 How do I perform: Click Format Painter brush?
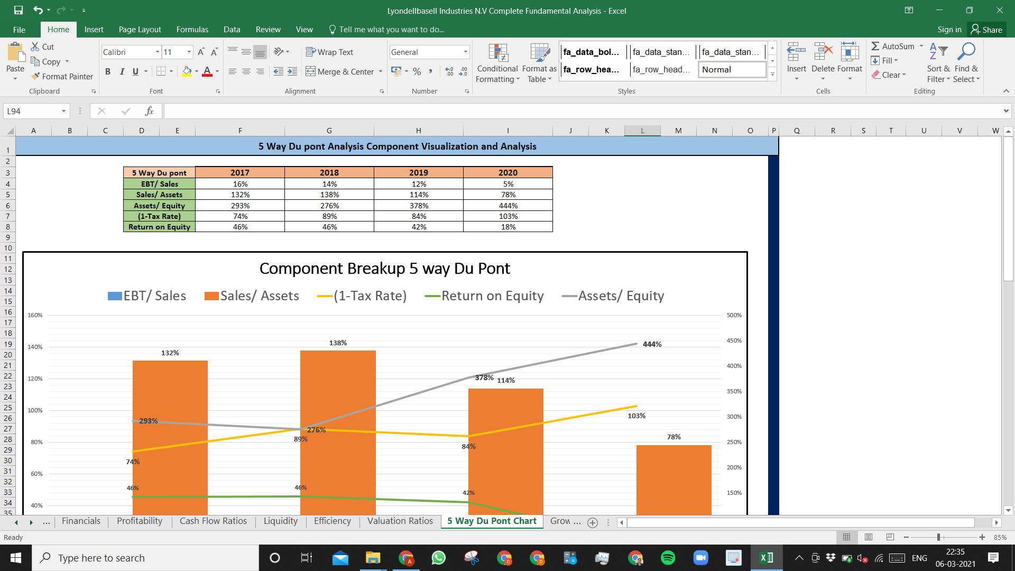click(62, 76)
